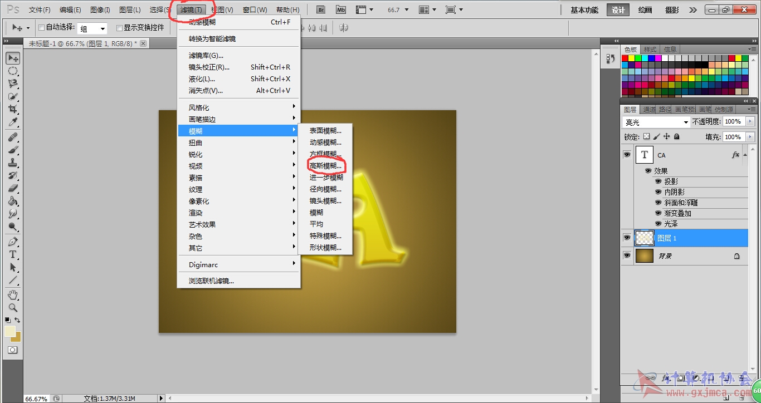Hide the 背景 layer visibility eye

(627, 255)
